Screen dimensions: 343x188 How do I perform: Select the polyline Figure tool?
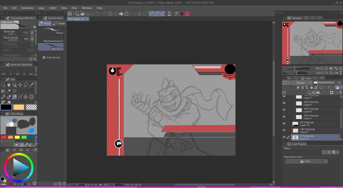[20, 97]
